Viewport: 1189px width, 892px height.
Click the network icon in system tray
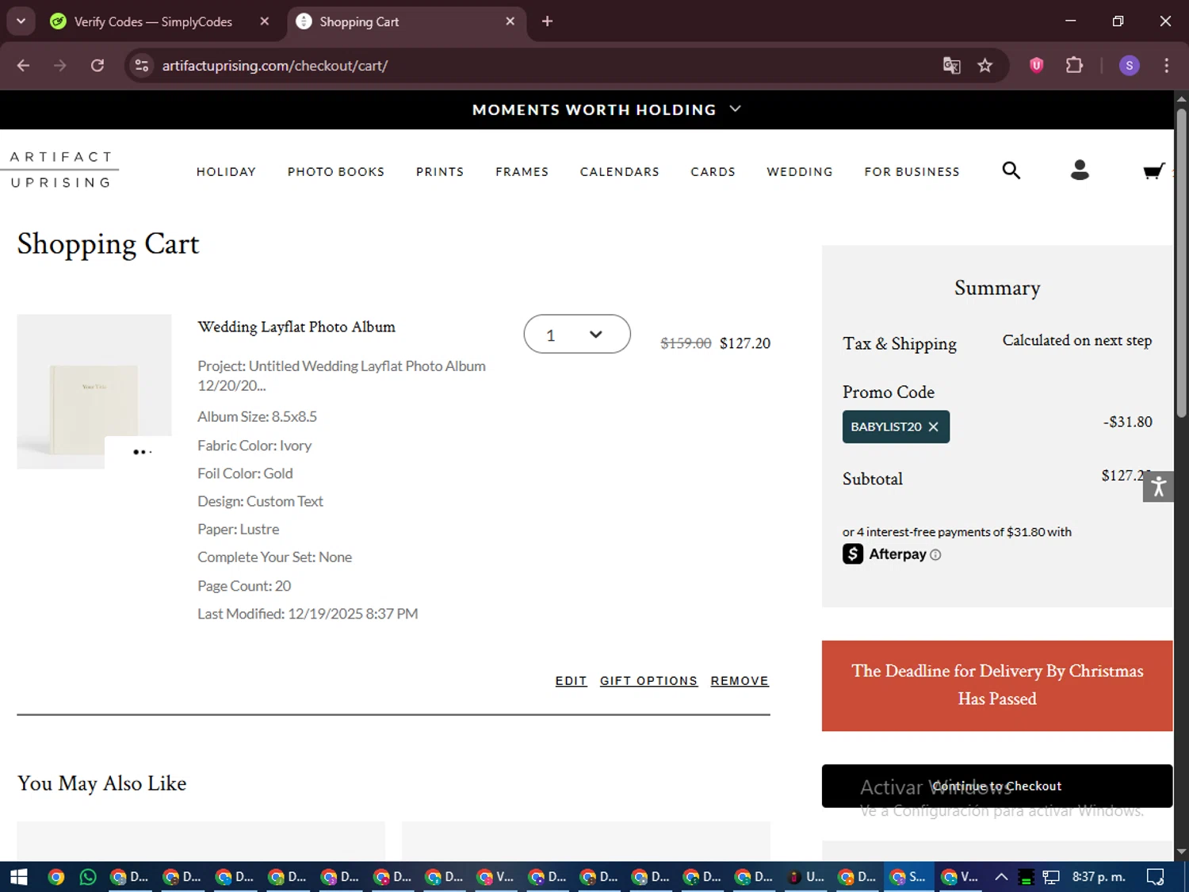tap(1051, 877)
